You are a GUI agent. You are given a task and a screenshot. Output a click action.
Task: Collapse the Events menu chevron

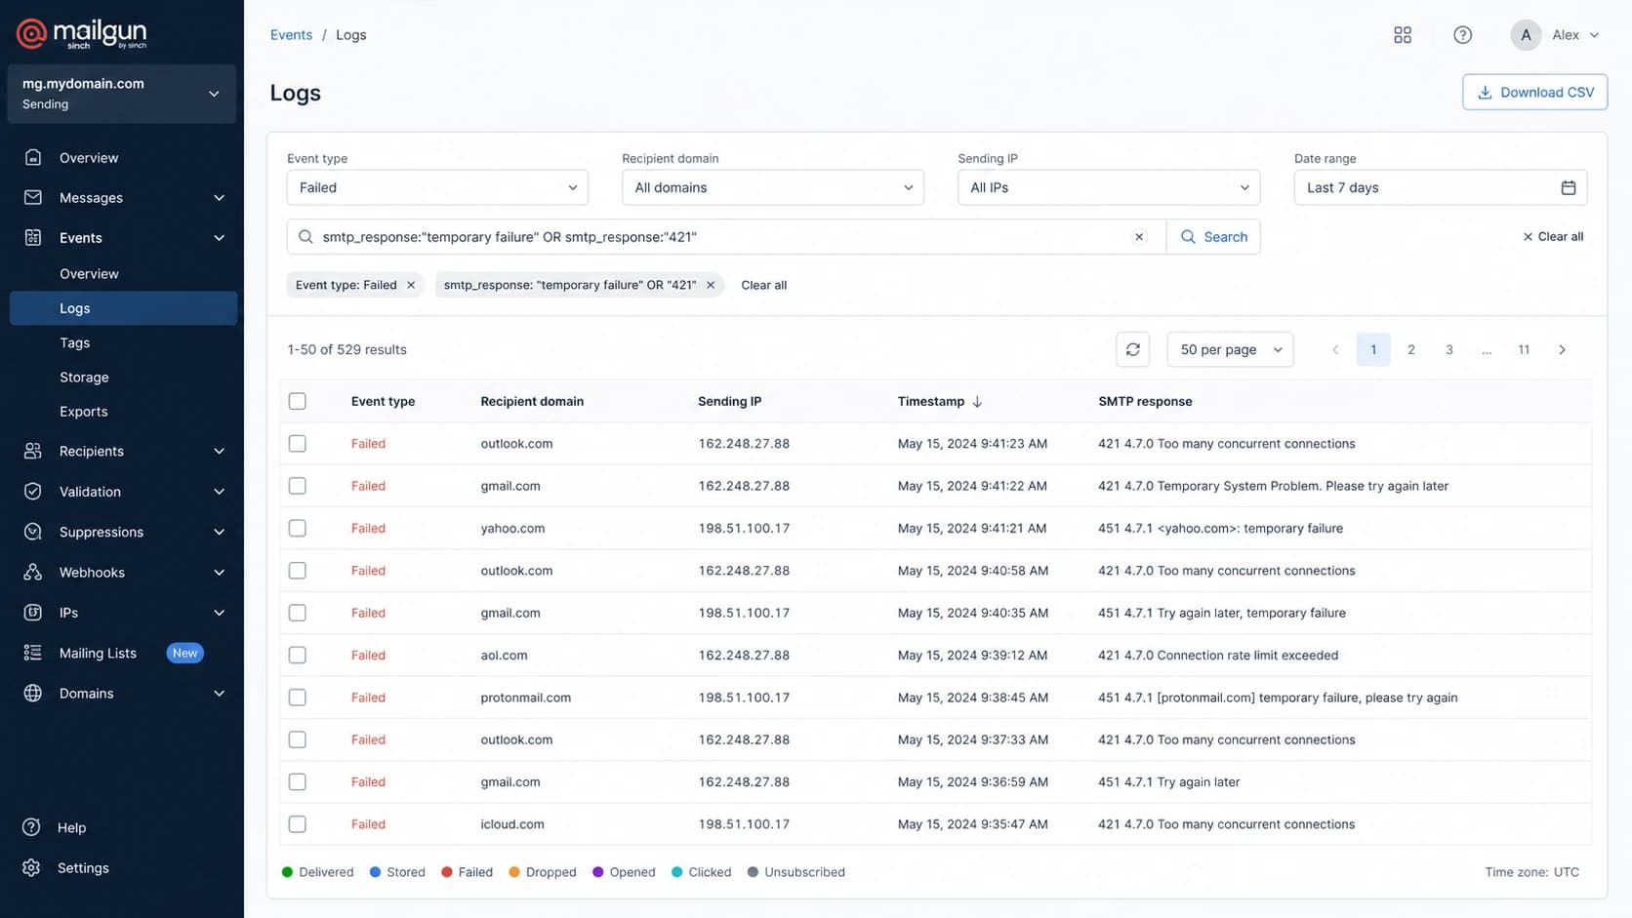click(219, 238)
